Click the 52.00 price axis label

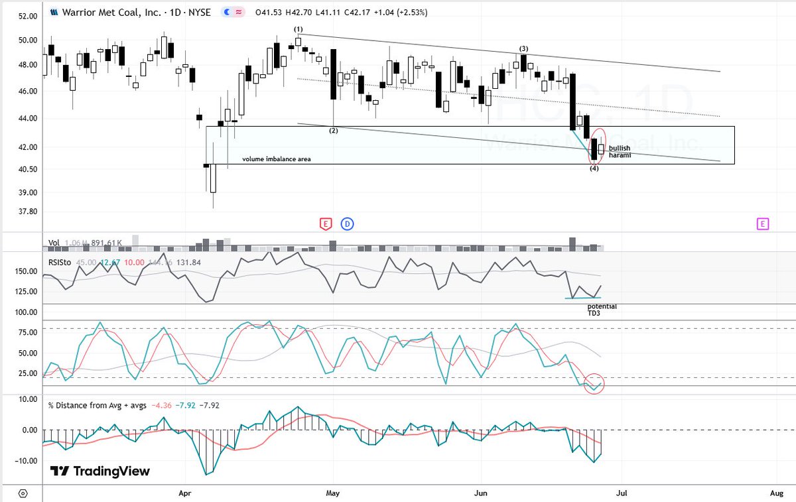[x=27, y=17]
